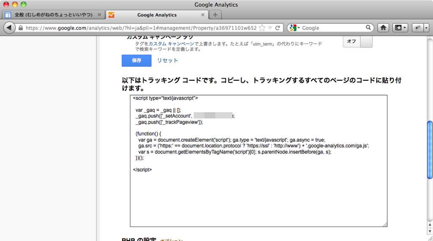Click the 保存 button

[x=137, y=60]
